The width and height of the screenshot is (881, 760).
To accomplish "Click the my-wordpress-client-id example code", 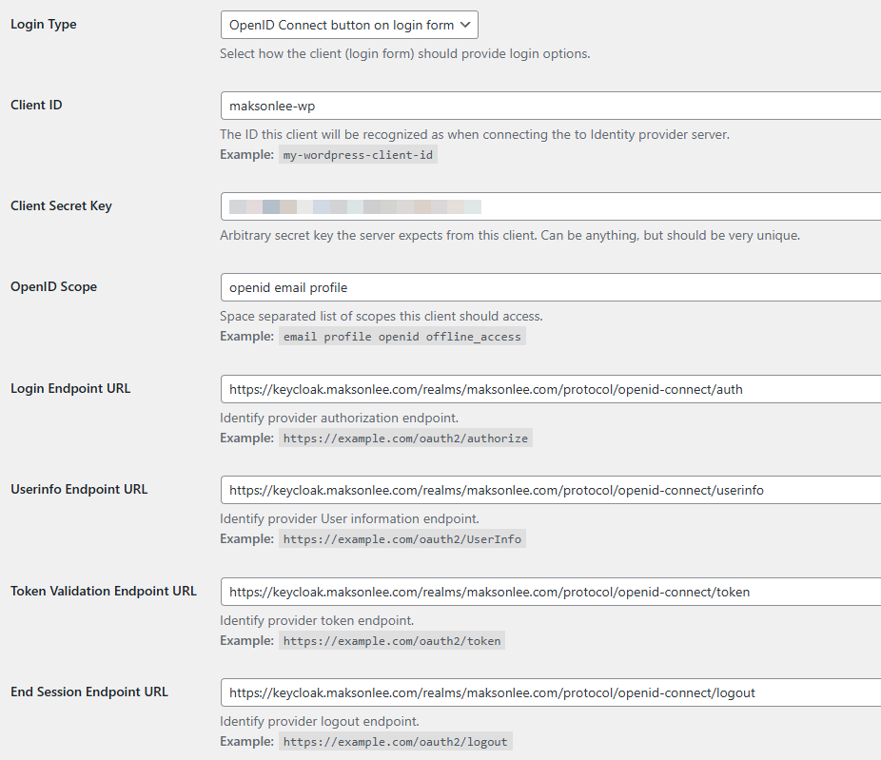I will (358, 155).
